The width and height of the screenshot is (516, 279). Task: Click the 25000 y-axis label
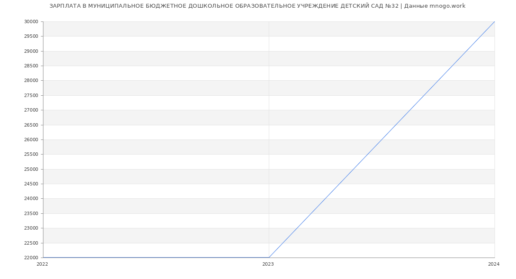[x=31, y=169]
